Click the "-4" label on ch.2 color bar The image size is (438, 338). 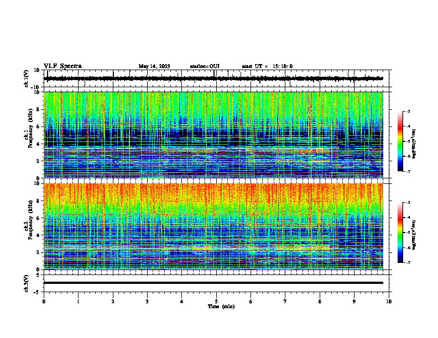(408, 218)
